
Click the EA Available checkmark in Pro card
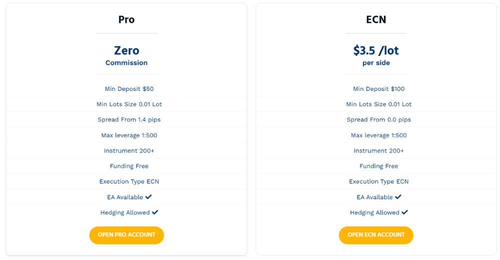click(149, 197)
